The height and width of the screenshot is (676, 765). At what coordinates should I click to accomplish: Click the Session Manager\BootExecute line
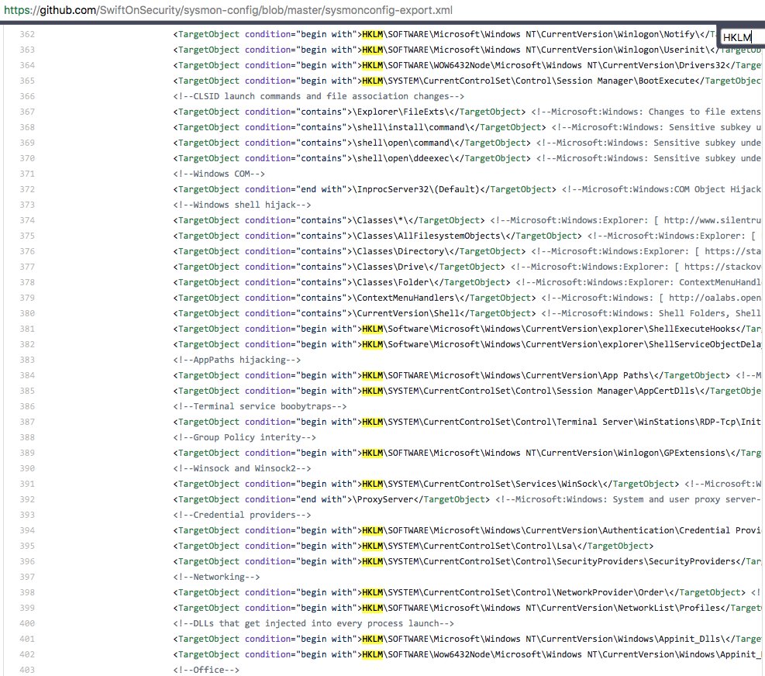pyautogui.click(x=467, y=81)
